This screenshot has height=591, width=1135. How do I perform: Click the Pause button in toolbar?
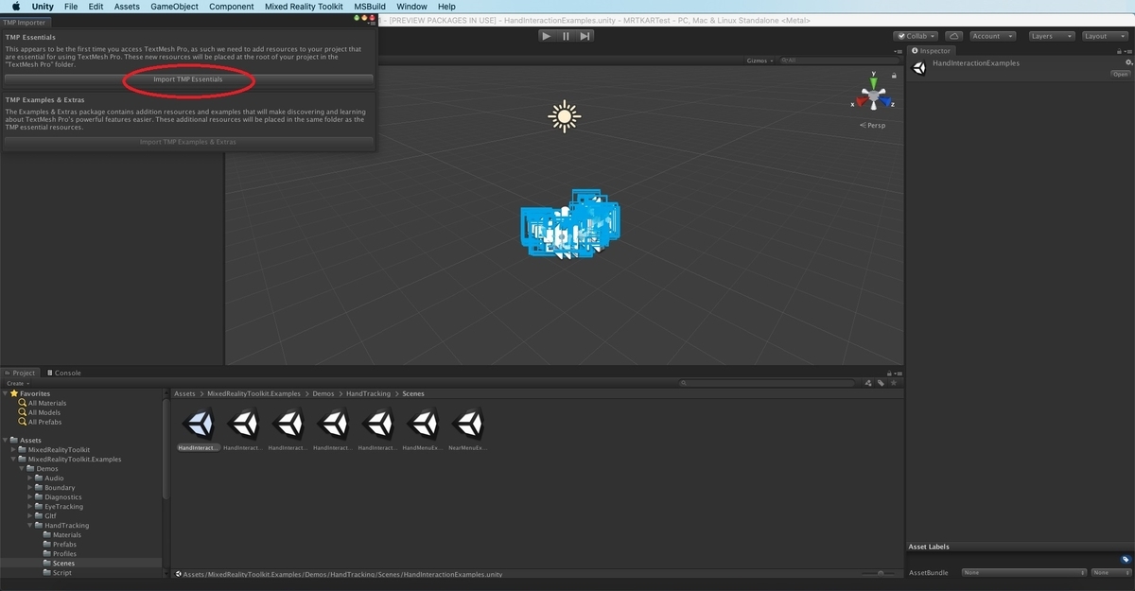(x=566, y=36)
